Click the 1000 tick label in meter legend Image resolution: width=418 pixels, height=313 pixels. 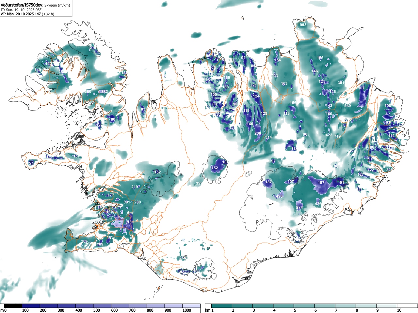click(x=187, y=310)
